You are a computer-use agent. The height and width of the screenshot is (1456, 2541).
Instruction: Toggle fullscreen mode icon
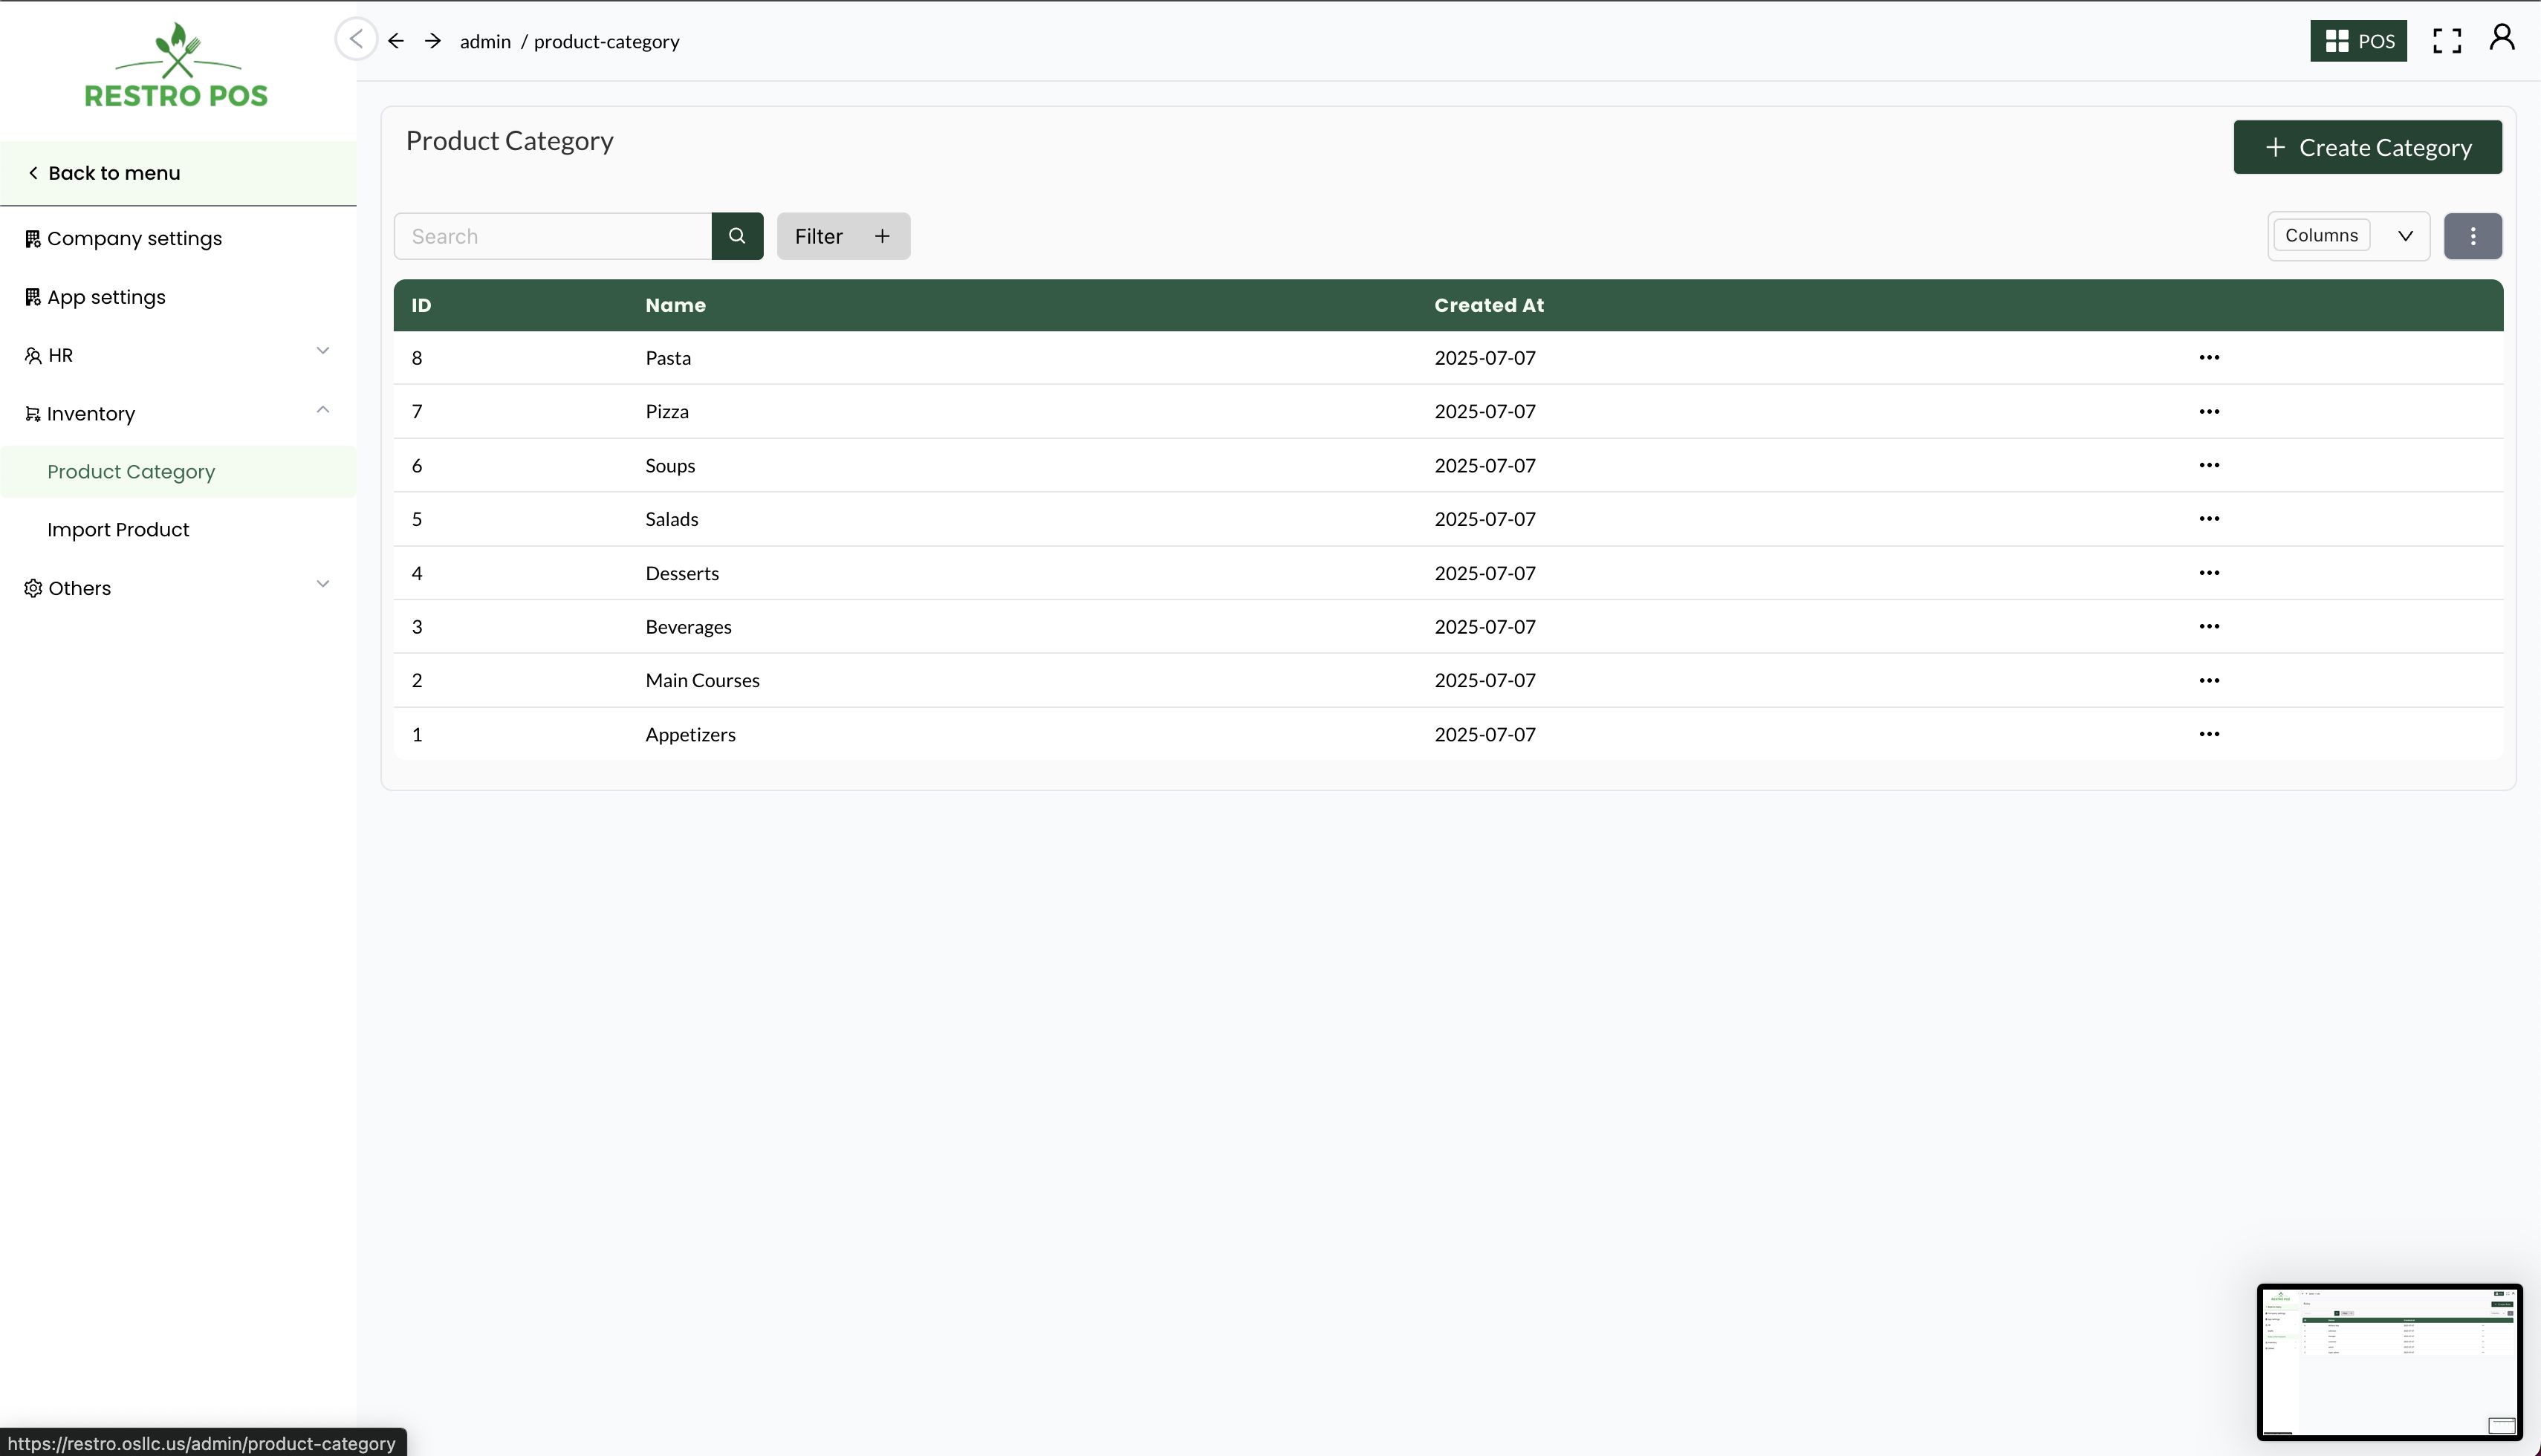coord(2446,41)
